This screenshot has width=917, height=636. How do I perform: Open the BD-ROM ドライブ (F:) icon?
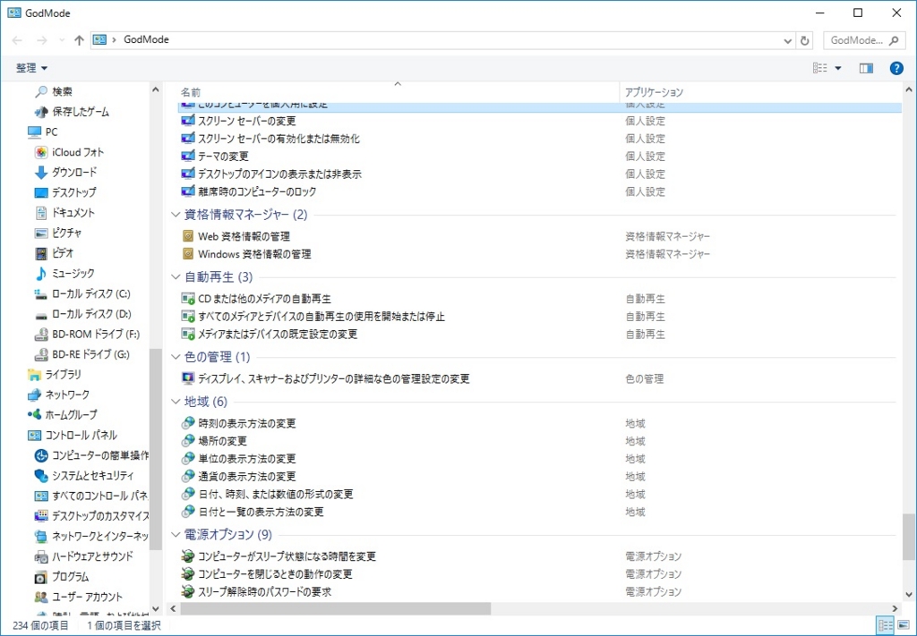pos(41,334)
